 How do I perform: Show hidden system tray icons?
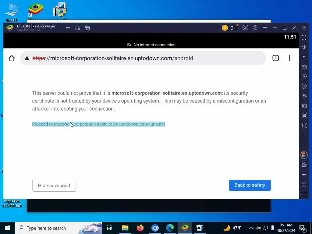[x=251, y=228]
